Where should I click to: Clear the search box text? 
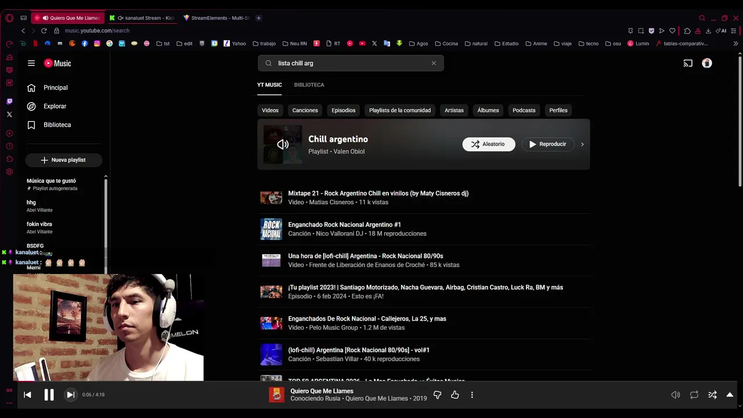click(x=434, y=63)
